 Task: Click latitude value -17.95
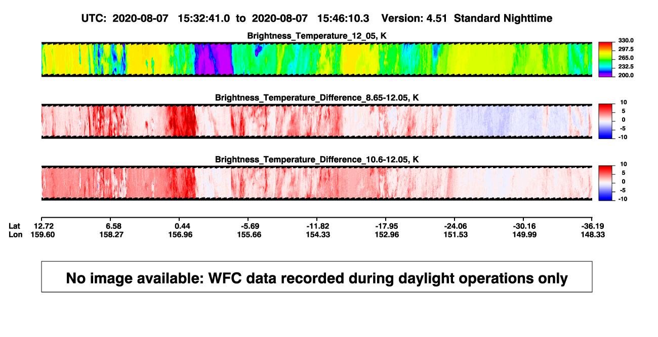coord(387,225)
